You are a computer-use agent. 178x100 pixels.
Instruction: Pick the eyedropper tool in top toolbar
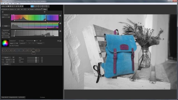16,6
